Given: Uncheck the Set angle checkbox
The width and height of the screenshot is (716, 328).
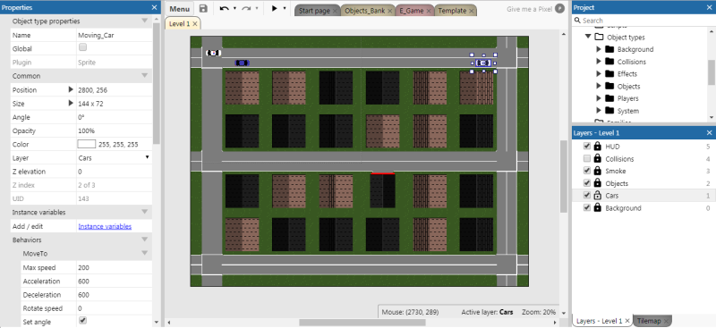Looking at the screenshot, I should click(x=82, y=321).
